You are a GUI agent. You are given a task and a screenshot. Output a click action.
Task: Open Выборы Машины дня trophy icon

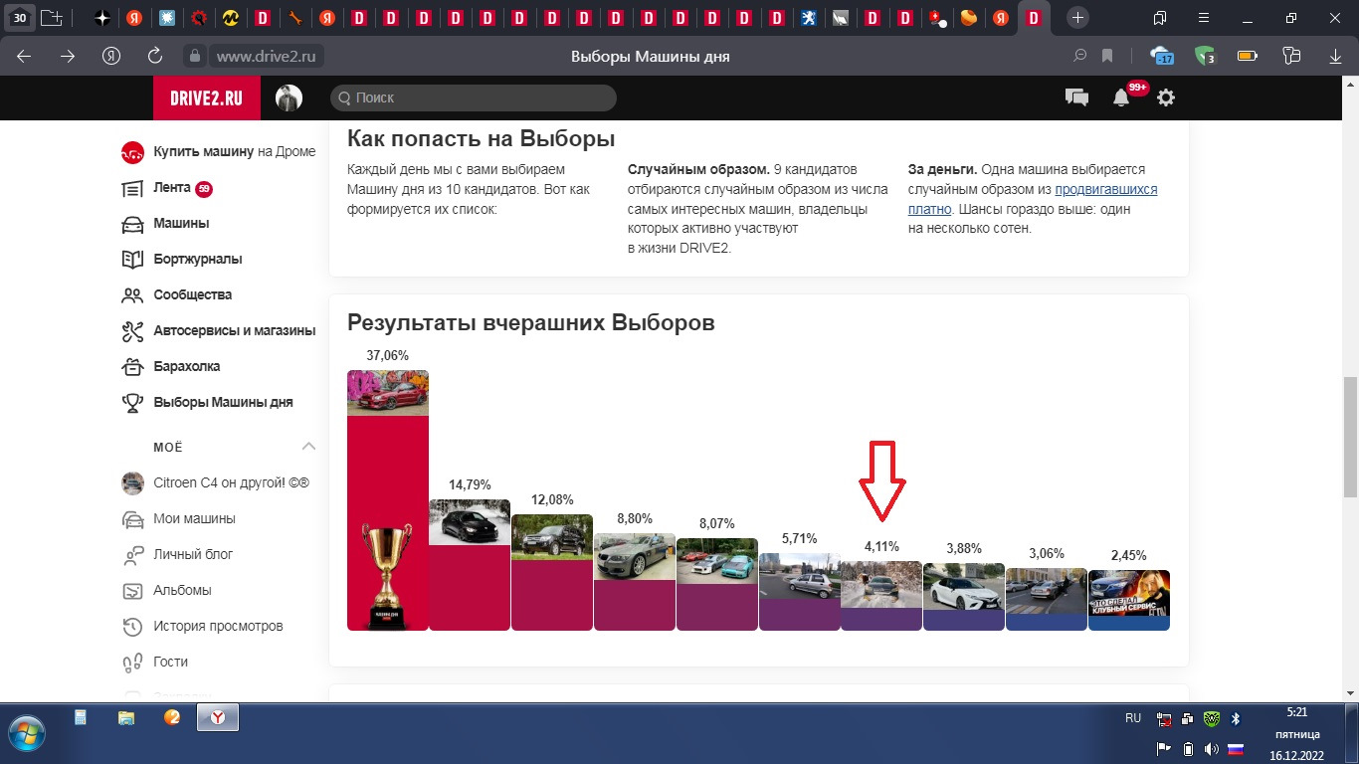click(132, 402)
